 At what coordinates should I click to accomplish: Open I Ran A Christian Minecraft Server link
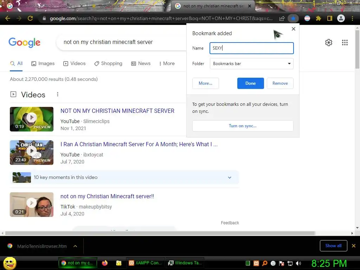pyautogui.click(x=139, y=144)
